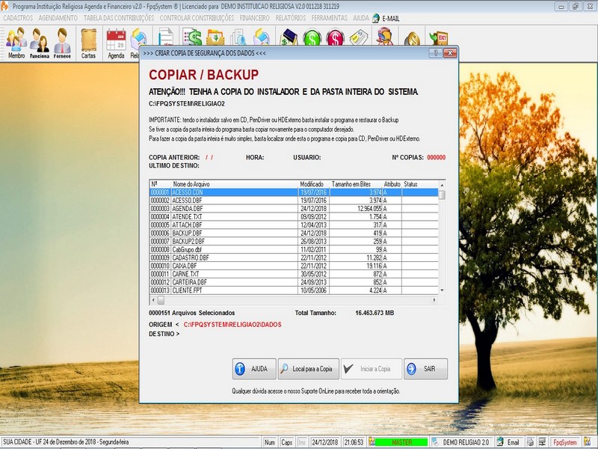598x449 pixels.
Task: Click the gold coin toolbar icon
Action: pyautogui.click(x=413, y=39)
